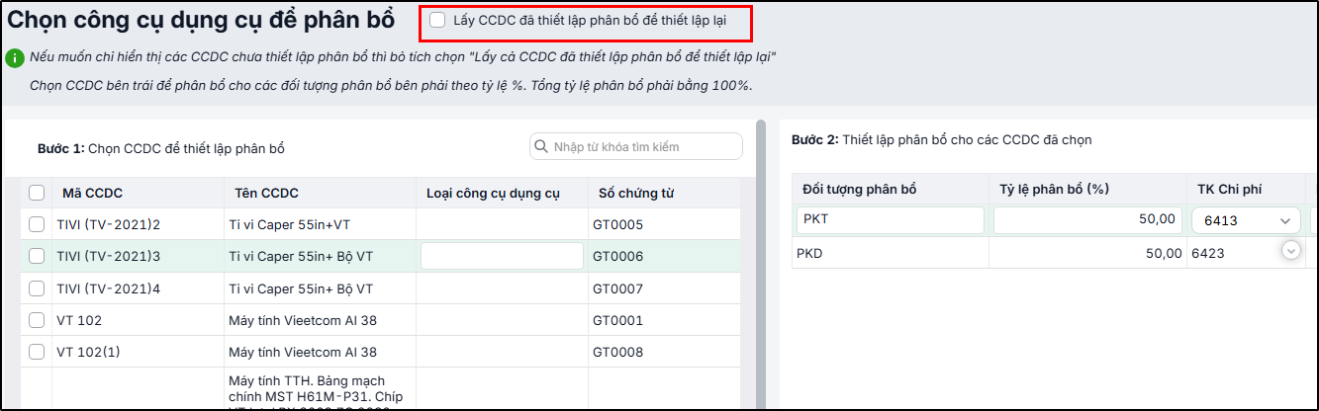1319x411 pixels.
Task: Select the checkbox for TIVI (TV-2021)3
Action: tap(37, 256)
